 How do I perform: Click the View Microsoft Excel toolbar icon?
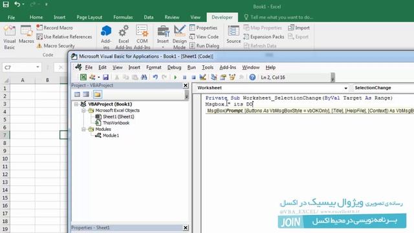83,77
